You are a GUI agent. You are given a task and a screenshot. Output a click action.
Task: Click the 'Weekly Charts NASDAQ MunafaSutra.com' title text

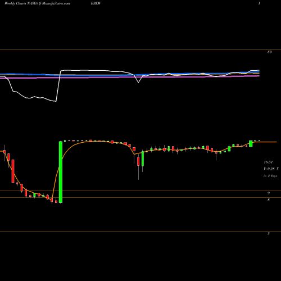[x=37, y=3]
